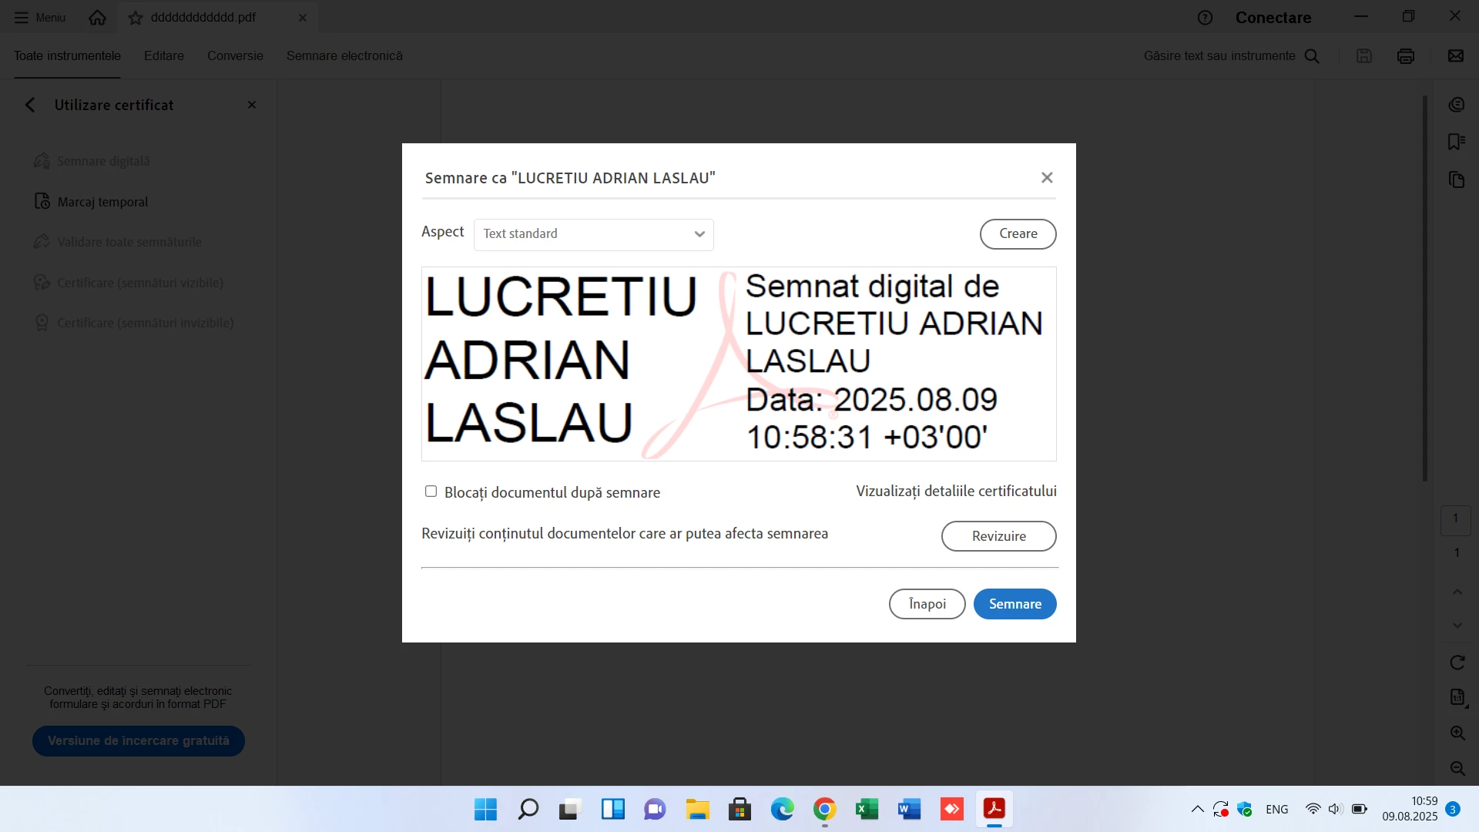Open the bookmarks panel icon

click(1456, 142)
